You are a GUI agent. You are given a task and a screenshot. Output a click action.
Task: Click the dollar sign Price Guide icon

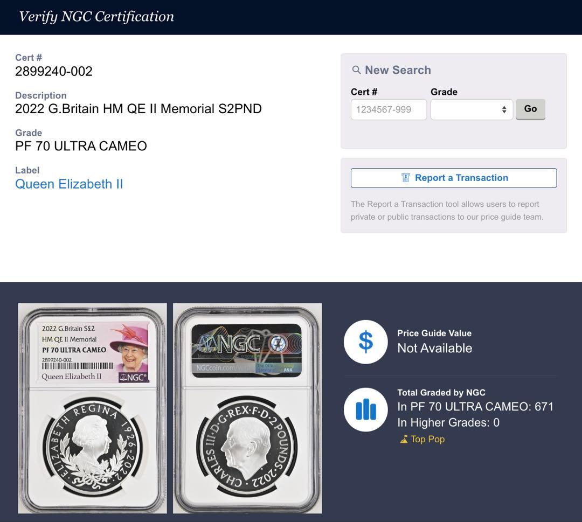point(365,342)
